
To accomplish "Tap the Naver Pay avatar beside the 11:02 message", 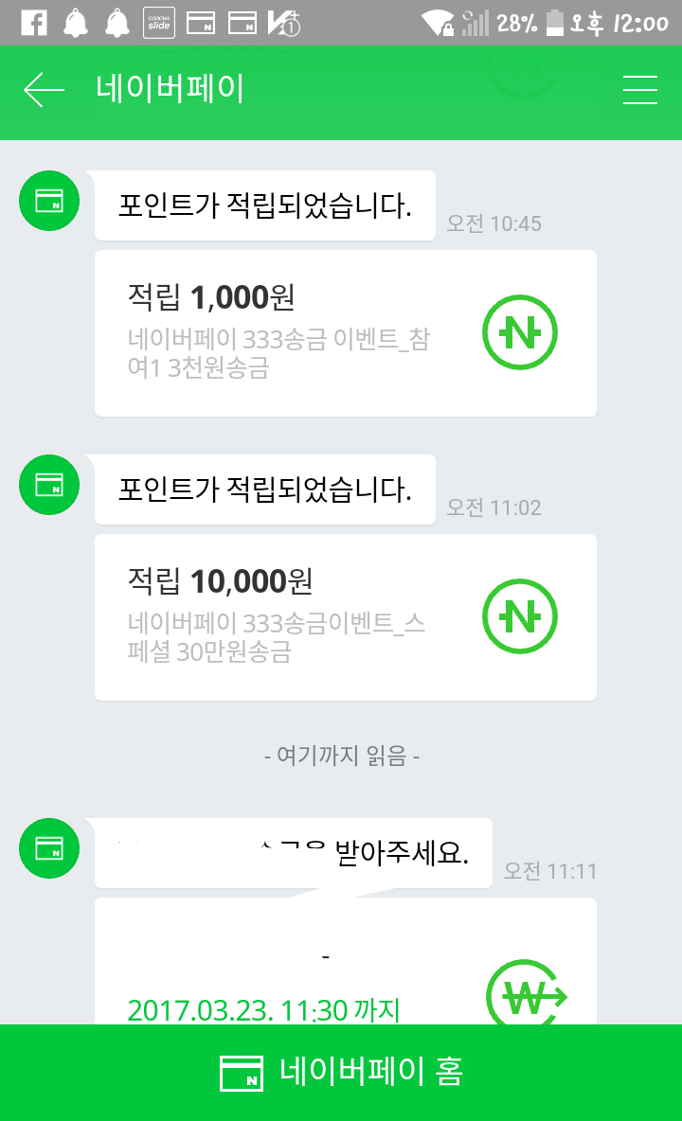I will pos(49,485).
